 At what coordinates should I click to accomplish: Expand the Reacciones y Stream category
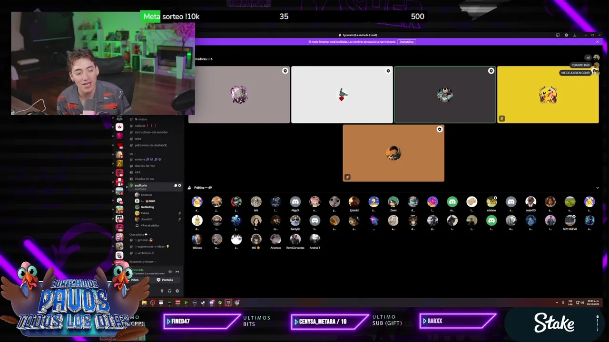click(142, 262)
